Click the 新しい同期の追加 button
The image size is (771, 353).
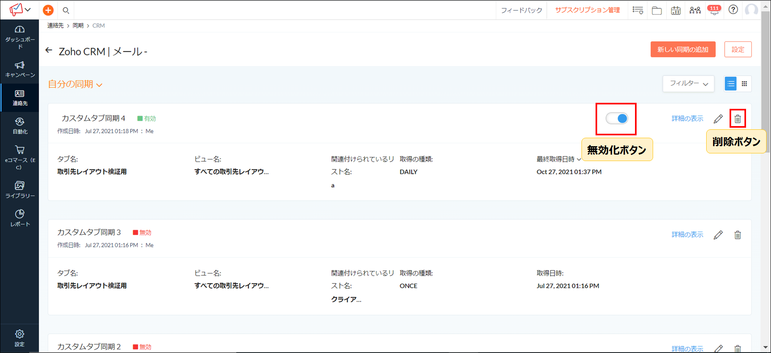click(683, 49)
